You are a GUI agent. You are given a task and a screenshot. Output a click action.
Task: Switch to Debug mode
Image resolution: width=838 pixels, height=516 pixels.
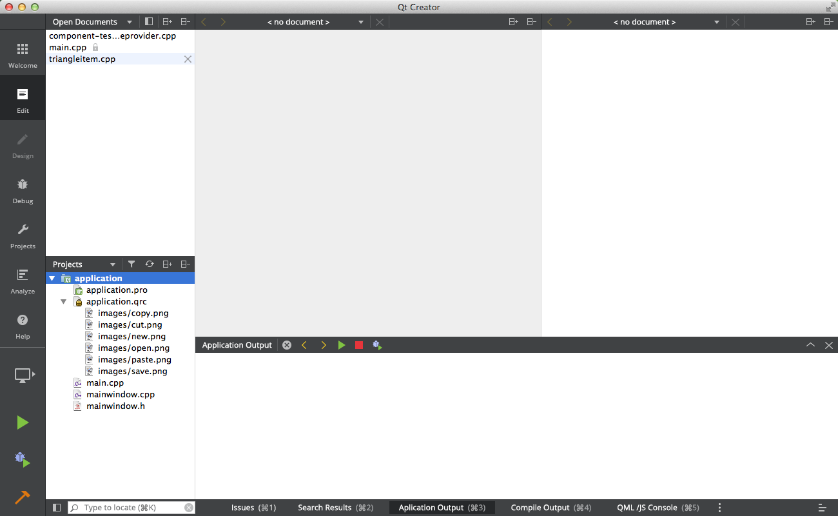click(x=23, y=190)
